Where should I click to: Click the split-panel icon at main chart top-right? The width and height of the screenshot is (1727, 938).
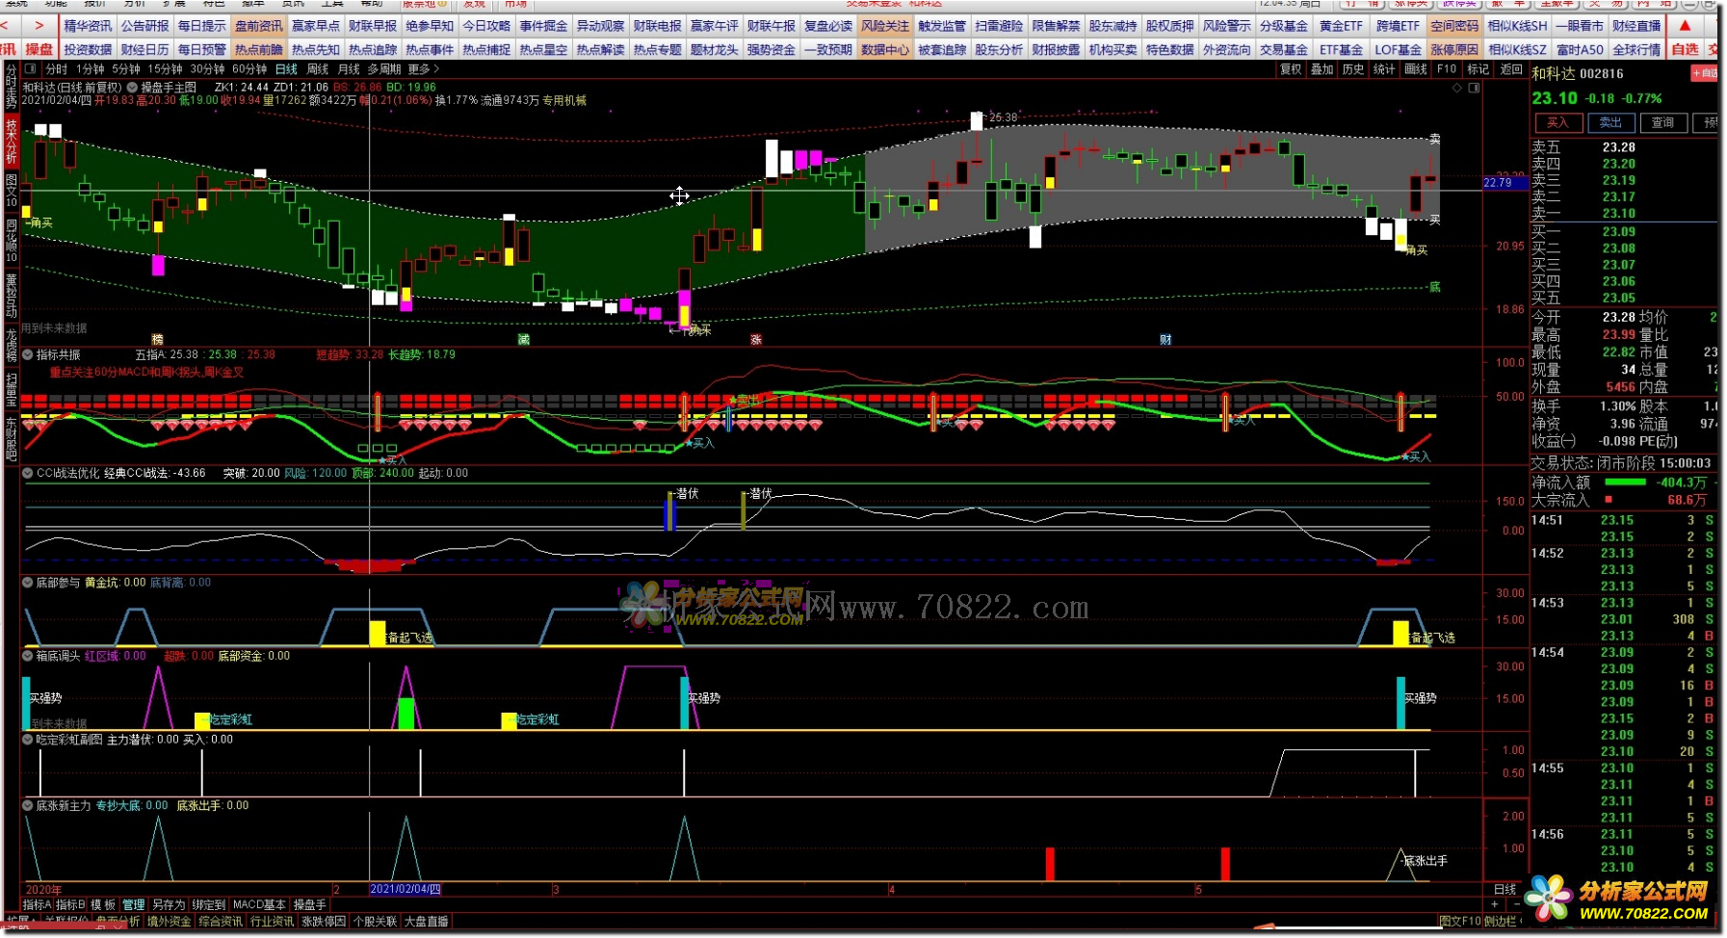pyautogui.click(x=1474, y=88)
